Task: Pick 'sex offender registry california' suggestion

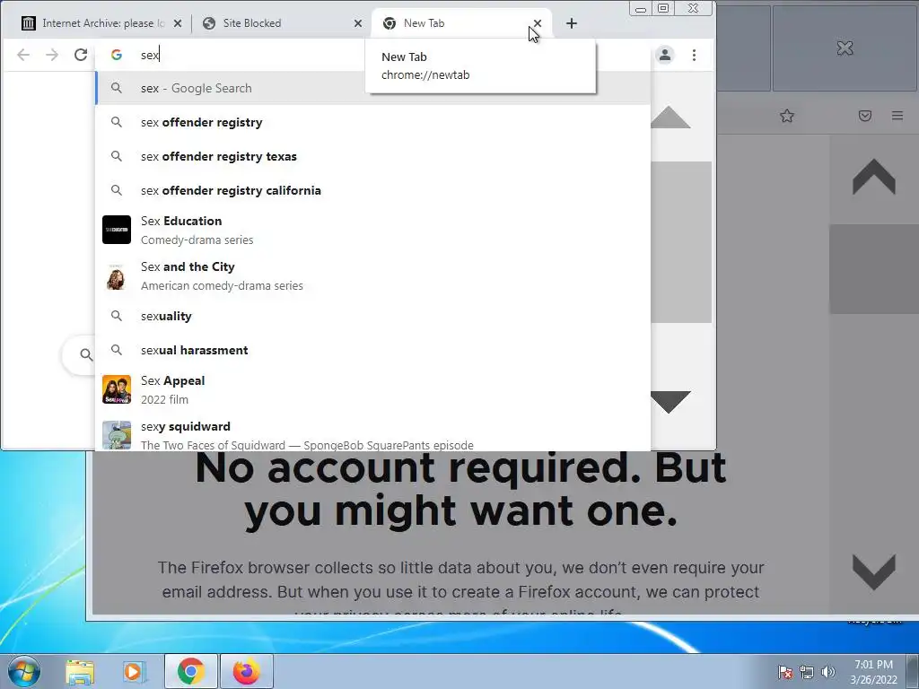Action: coord(372,190)
